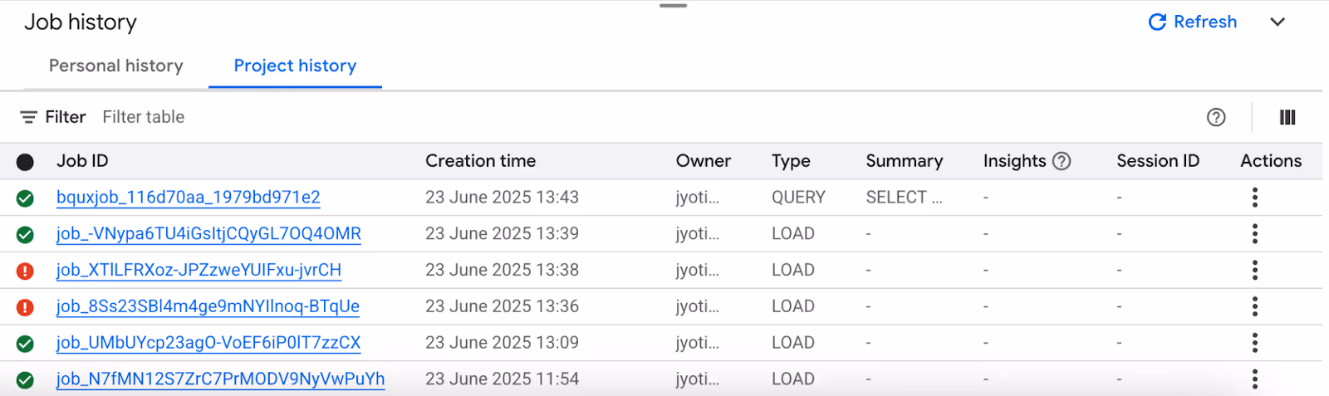Click the Owner column header
This screenshot has height=396, width=1329.
[703, 161]
